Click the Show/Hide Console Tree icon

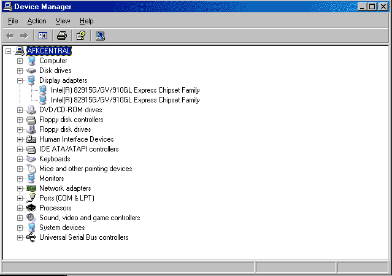click(x=43, y=36)
